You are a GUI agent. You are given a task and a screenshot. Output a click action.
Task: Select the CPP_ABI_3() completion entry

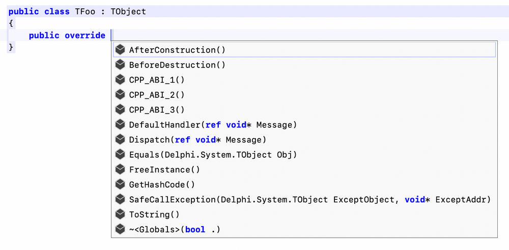tap(157, 110)
